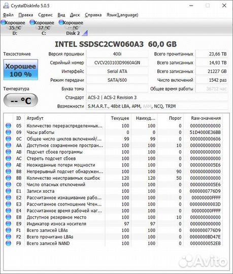Image resolution: width=233 pixels, height=274 pixels.
Task: Click the Атрибут column header
Action: 65,118
